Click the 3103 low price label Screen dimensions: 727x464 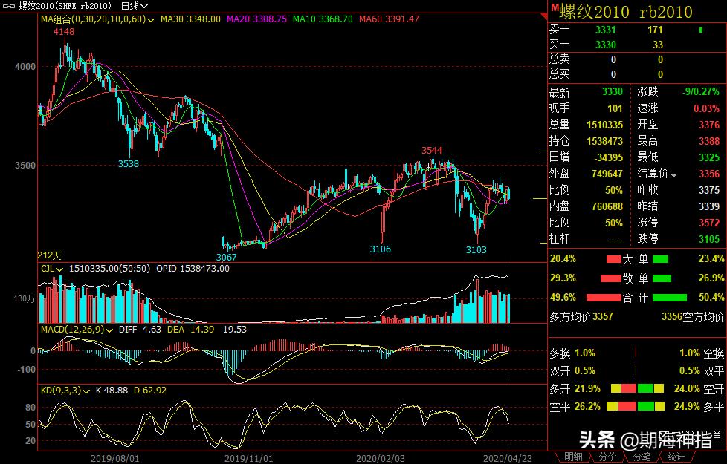coord(476,249)
